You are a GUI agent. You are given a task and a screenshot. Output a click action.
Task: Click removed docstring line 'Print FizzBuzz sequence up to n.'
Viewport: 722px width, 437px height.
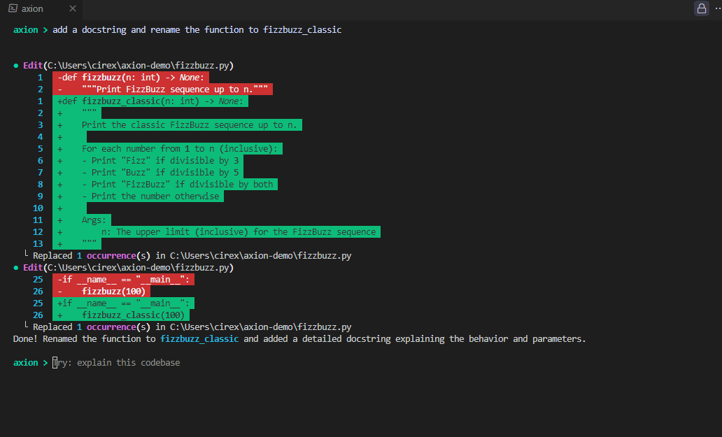pos(162,89)
